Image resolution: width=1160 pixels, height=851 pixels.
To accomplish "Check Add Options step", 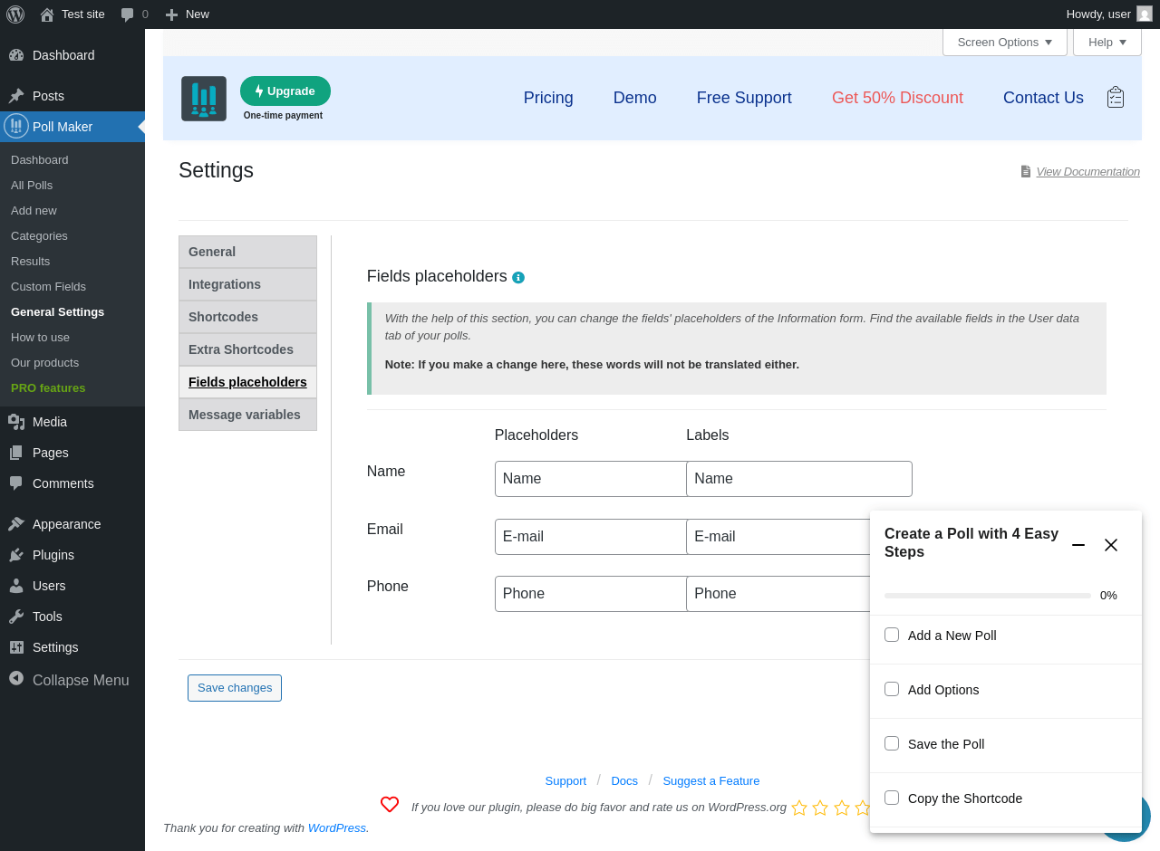I will pyautogui.click(x=892, y=689).
